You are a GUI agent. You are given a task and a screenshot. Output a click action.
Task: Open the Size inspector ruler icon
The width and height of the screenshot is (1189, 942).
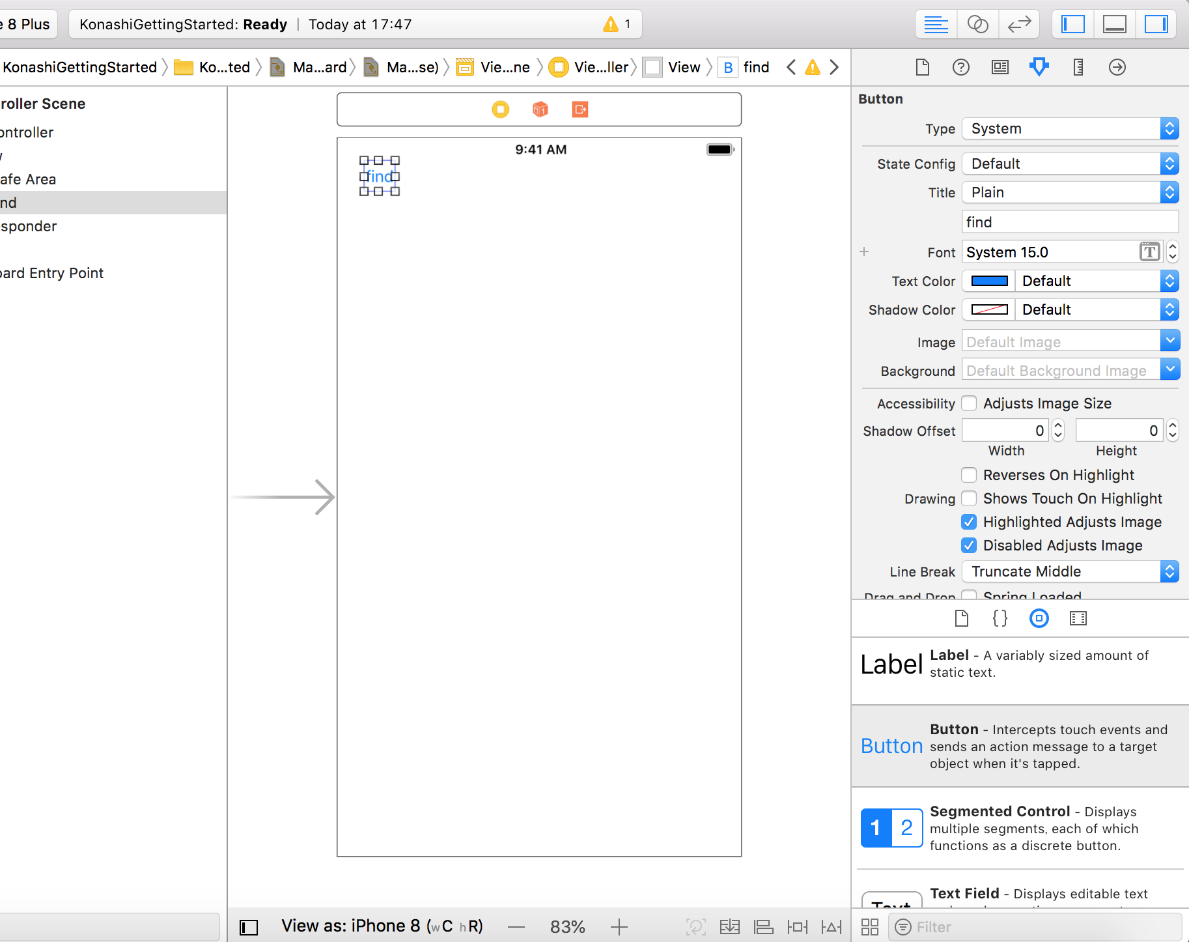[x=1078, y=67]
